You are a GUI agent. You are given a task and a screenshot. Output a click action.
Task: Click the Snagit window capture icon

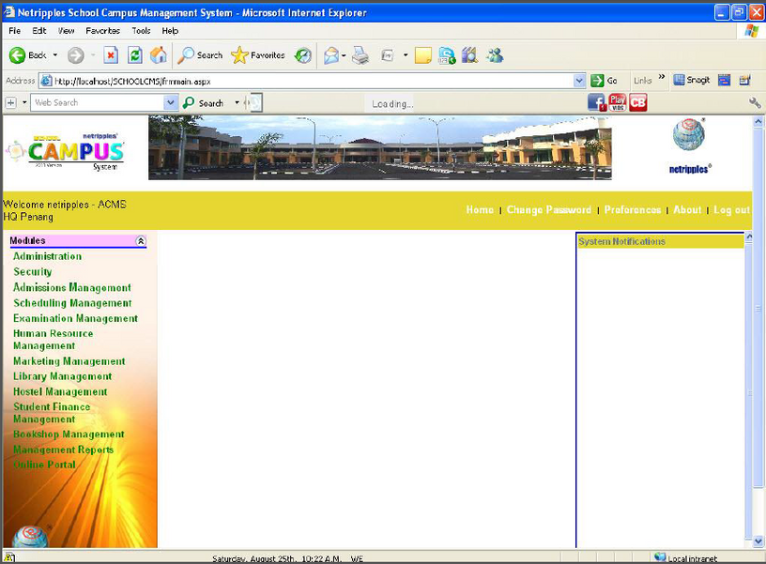pyautogui.click(x=724, y=80)
